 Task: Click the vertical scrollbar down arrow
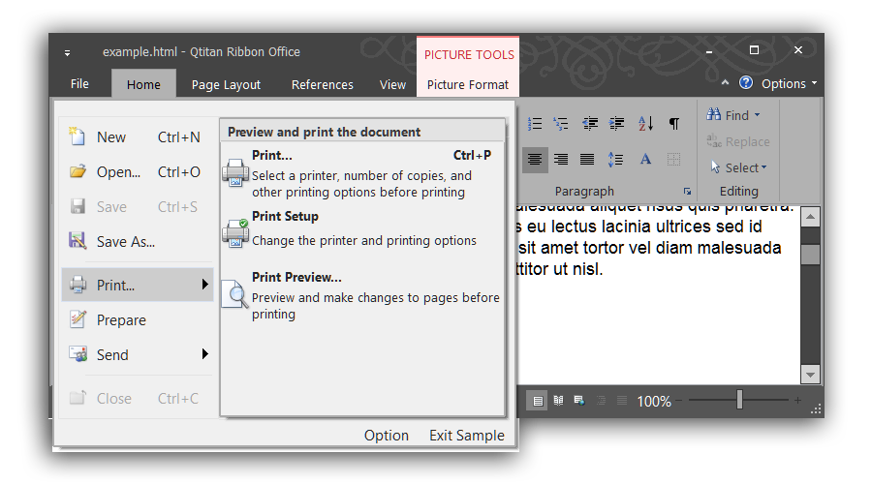[x=810, y=374]
